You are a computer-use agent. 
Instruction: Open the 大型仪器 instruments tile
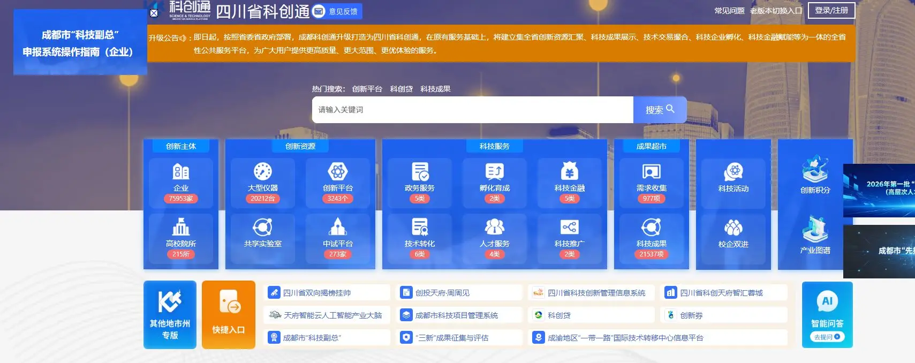coord(263,183)
